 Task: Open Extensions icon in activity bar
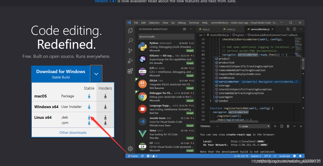[x=130, y=71]
